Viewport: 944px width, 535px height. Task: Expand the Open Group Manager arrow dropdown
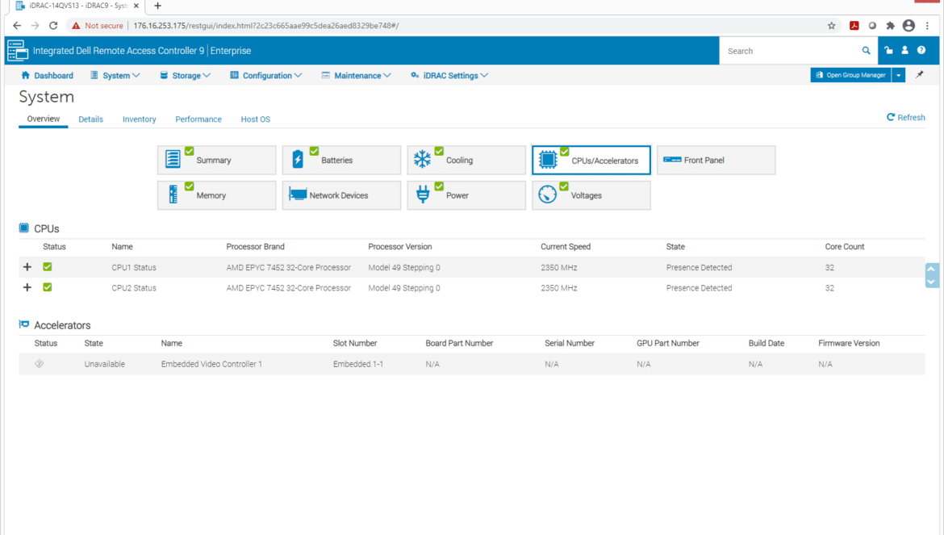tap(898, 75)
